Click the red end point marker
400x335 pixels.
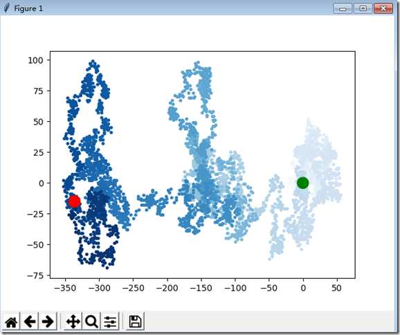coord(75,201)
